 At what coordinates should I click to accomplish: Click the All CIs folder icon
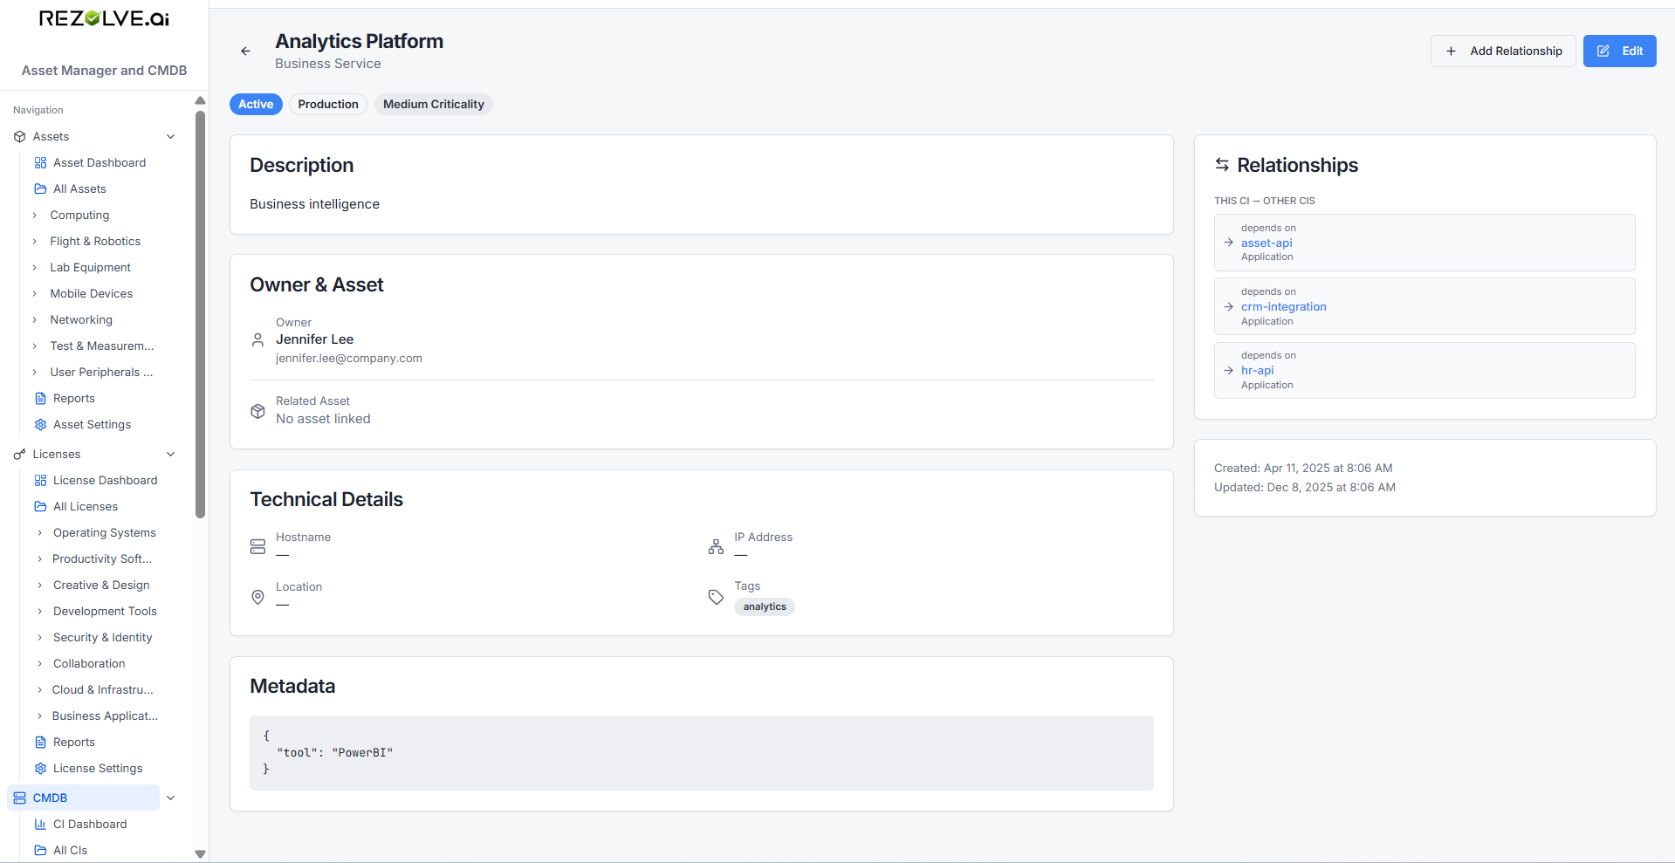coord(40,851)
